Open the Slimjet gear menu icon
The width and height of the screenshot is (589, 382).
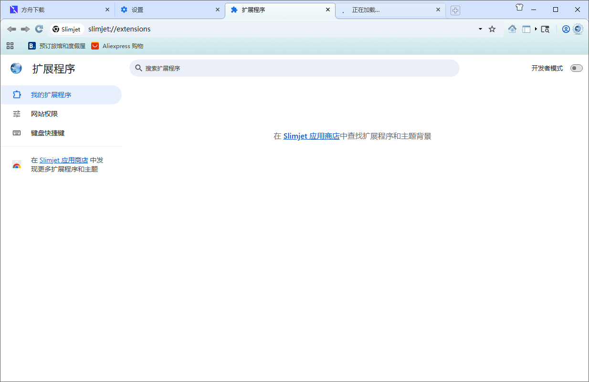tap(578, 29)
